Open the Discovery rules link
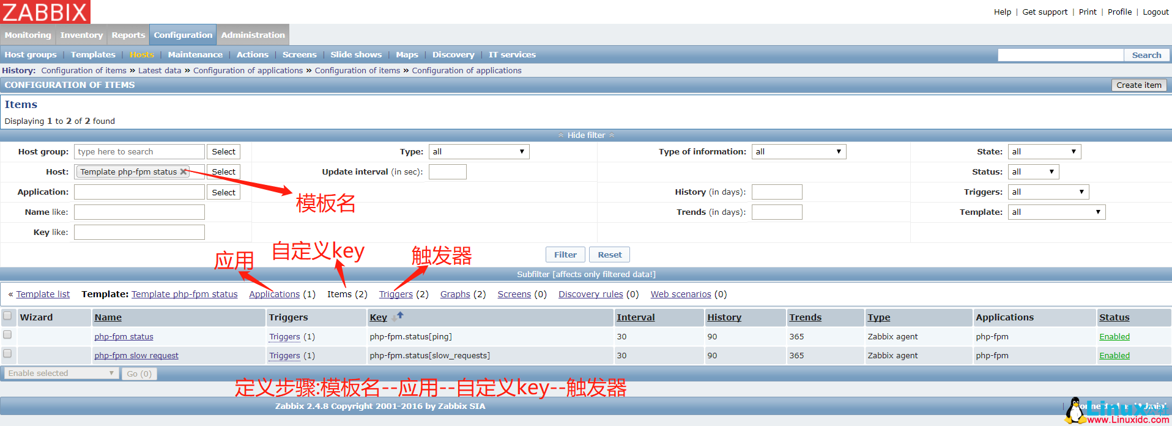The width and height of the screenshot is (1172, 426). [x=591, y=294]
